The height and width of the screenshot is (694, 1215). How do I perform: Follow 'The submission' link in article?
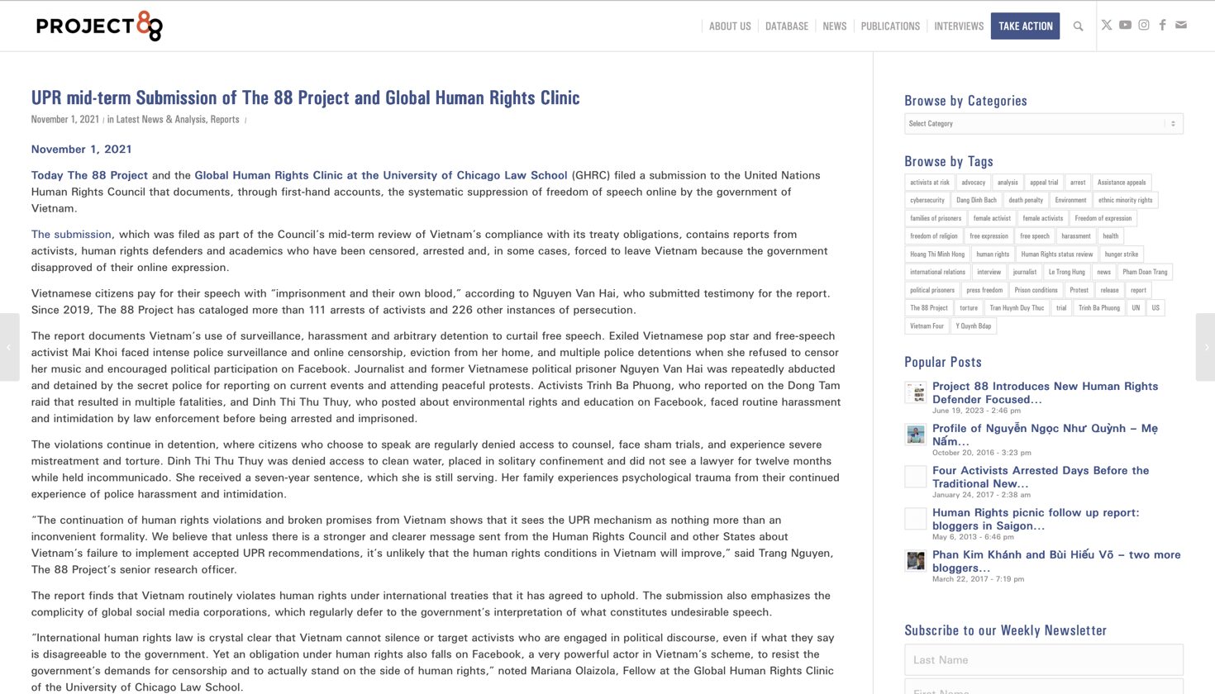[71, 235]
